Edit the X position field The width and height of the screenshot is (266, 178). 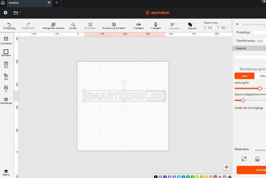[210, 28]
